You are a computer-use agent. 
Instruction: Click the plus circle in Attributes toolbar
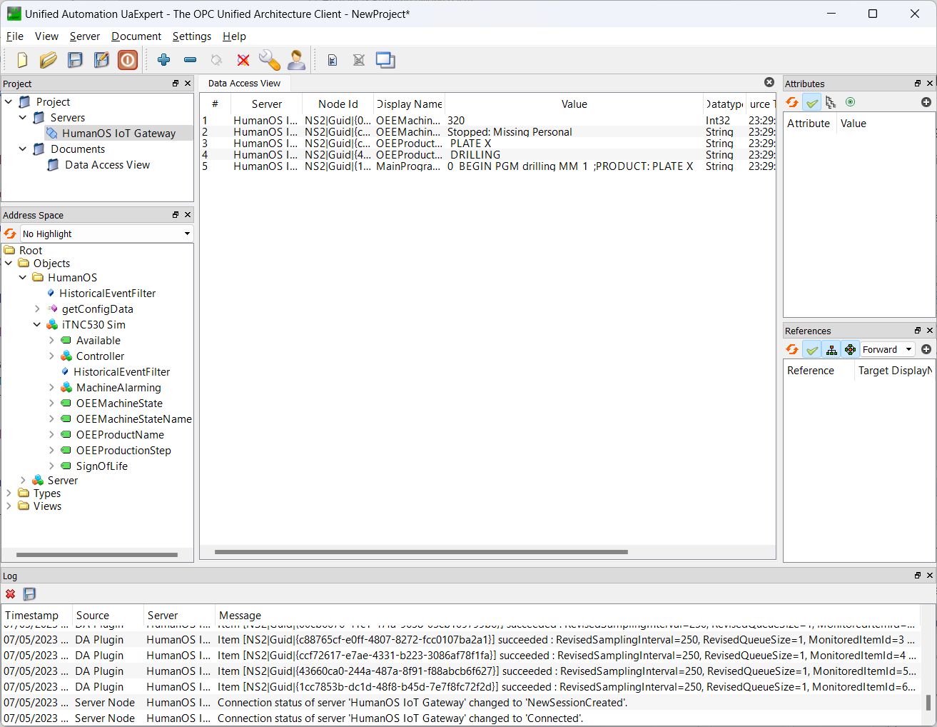pos(926,102)
